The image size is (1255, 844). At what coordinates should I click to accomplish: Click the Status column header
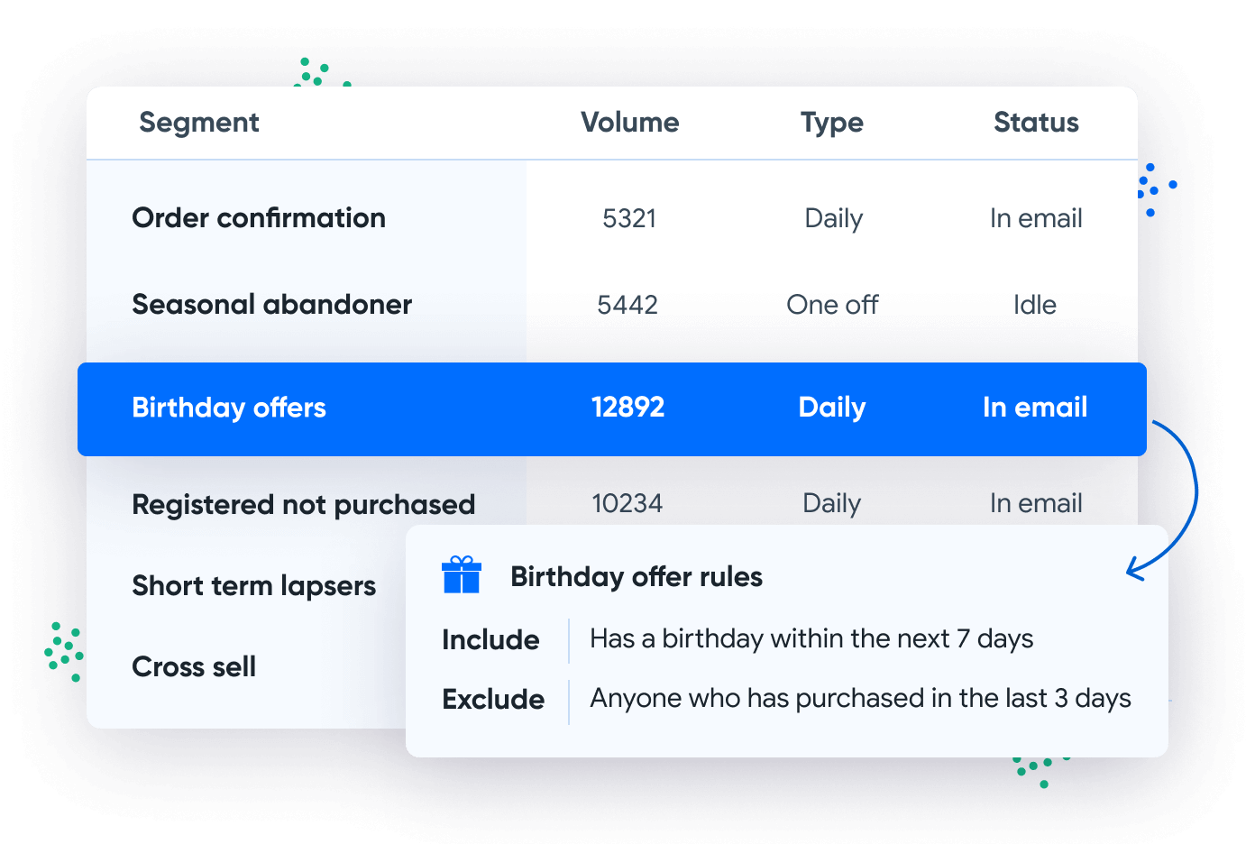[1036, 123]
